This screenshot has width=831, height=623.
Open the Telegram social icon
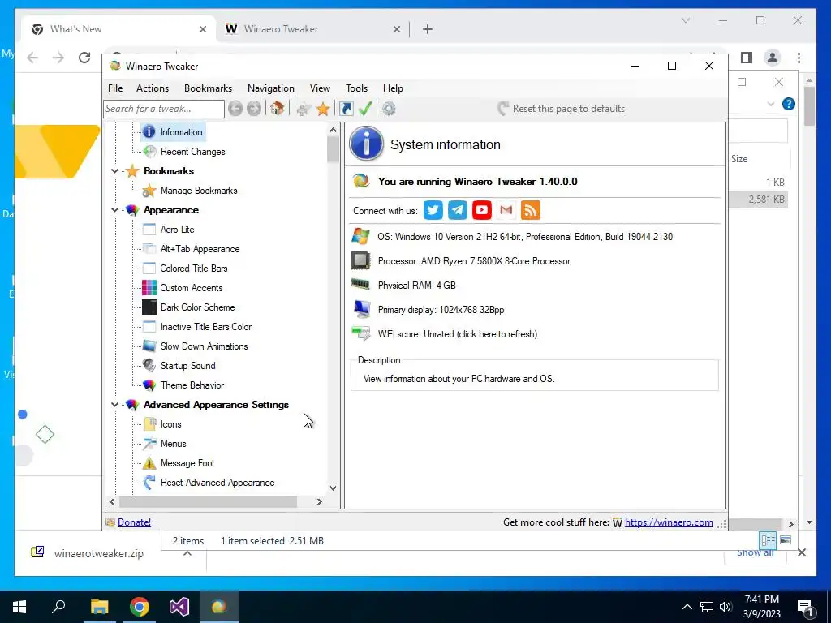coord(458,210)
